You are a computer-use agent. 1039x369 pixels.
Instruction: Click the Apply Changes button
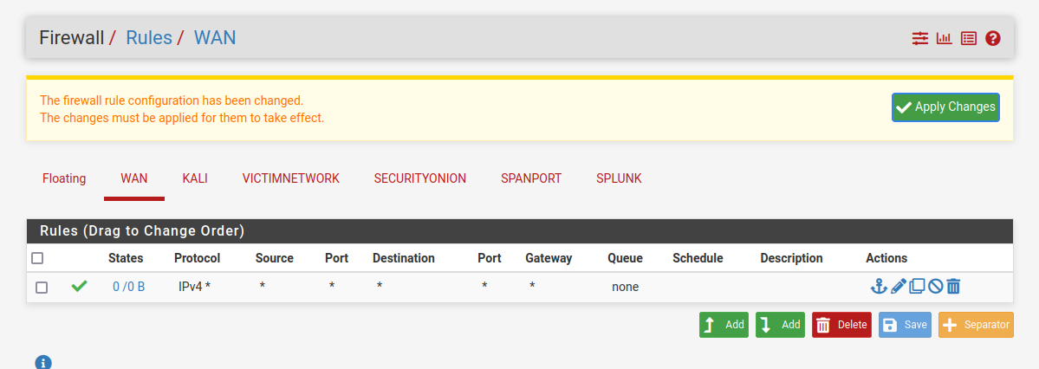coord(945,107)
